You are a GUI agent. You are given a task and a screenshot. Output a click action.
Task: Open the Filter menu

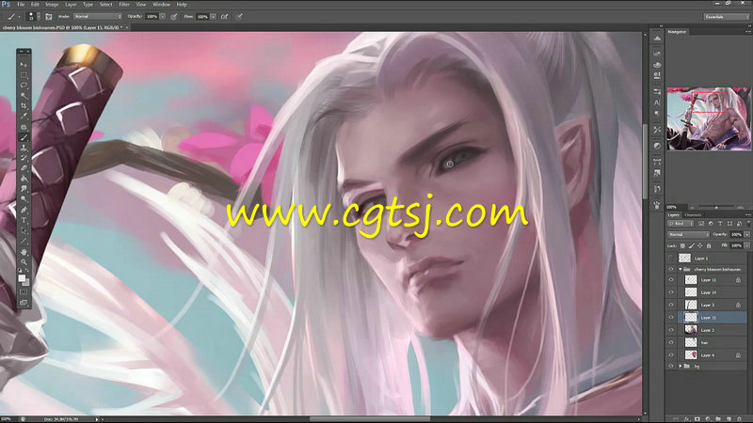pyautogui.click(x=124, y=5)
